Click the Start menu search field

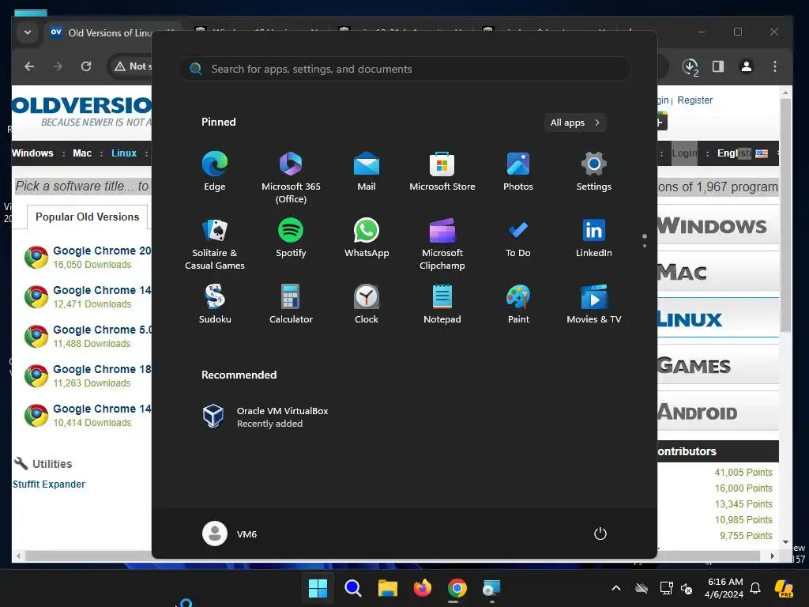click(x=404, y=69)
